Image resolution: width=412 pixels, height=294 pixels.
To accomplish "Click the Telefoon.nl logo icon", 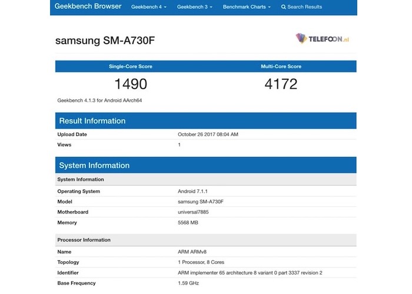I will coord(303,39).
